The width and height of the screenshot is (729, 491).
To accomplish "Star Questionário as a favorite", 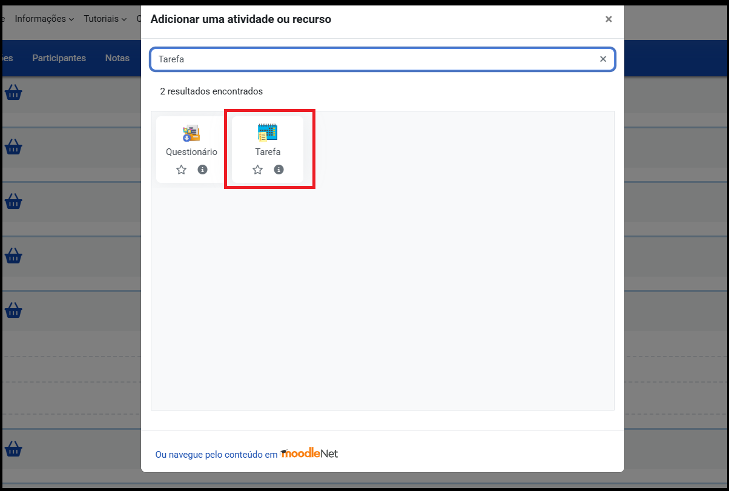I will click(181, 170).
